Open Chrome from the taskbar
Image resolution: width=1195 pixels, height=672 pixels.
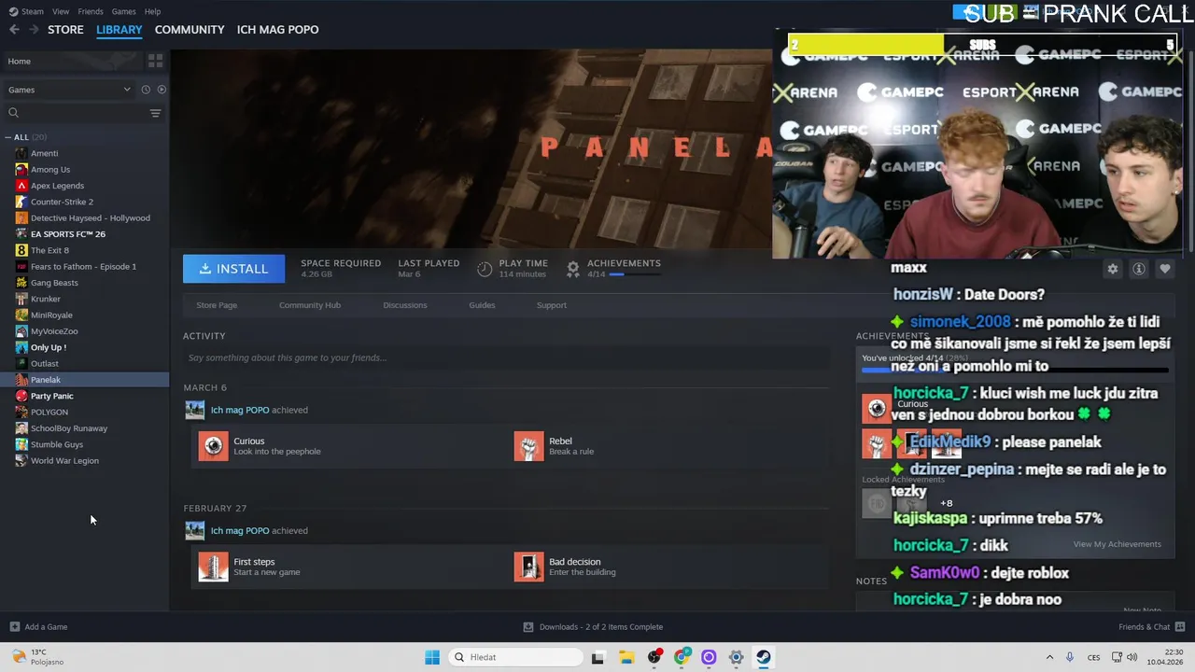click(x=681, y=657)
